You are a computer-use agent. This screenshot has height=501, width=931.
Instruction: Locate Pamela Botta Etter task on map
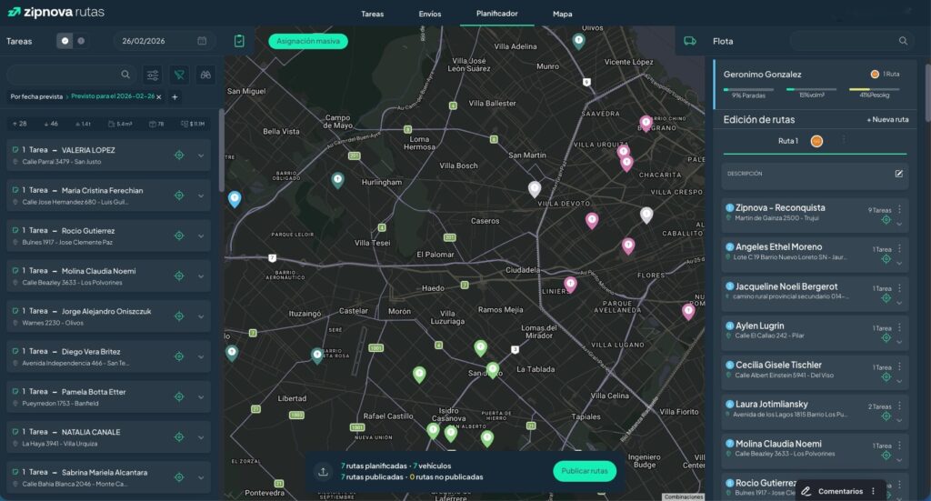(179, 397)
